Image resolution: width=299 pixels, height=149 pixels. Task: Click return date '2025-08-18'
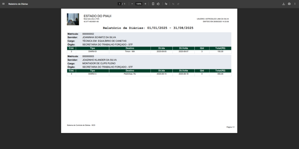tap(184, 74)
